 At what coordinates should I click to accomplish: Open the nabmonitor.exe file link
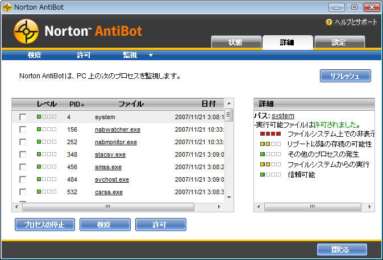(115, 142)
